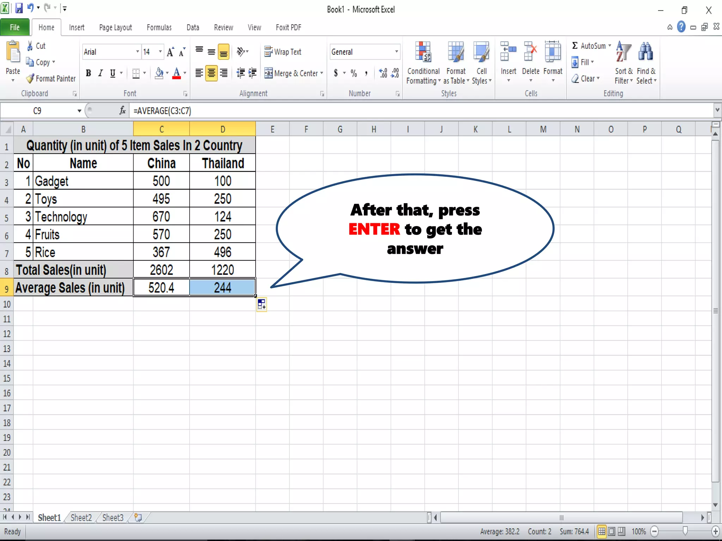722x541 pixels.
Task: Click the Insert Function fx icon
Action: coord(122,111)
